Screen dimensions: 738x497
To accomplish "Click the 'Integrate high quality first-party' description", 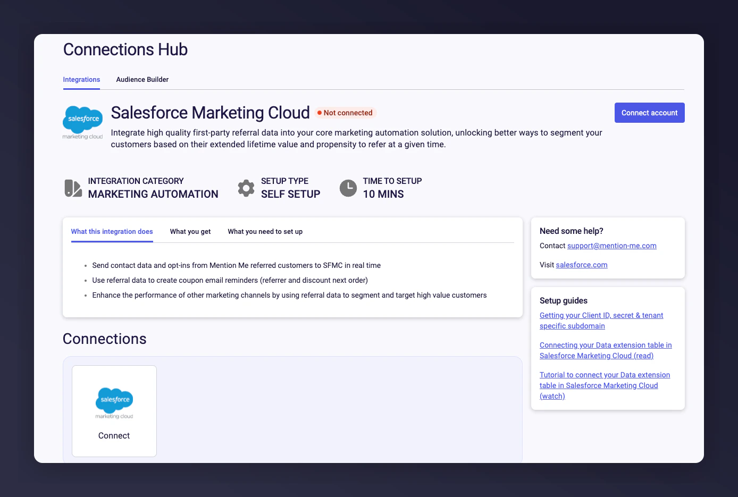I will (357, 138).
